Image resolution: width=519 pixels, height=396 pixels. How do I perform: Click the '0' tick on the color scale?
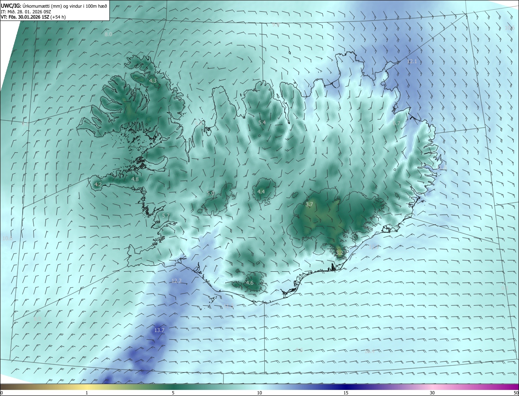coord(2,393)
